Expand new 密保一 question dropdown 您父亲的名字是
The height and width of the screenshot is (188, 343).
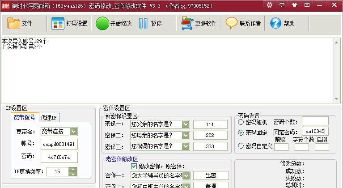186,124
